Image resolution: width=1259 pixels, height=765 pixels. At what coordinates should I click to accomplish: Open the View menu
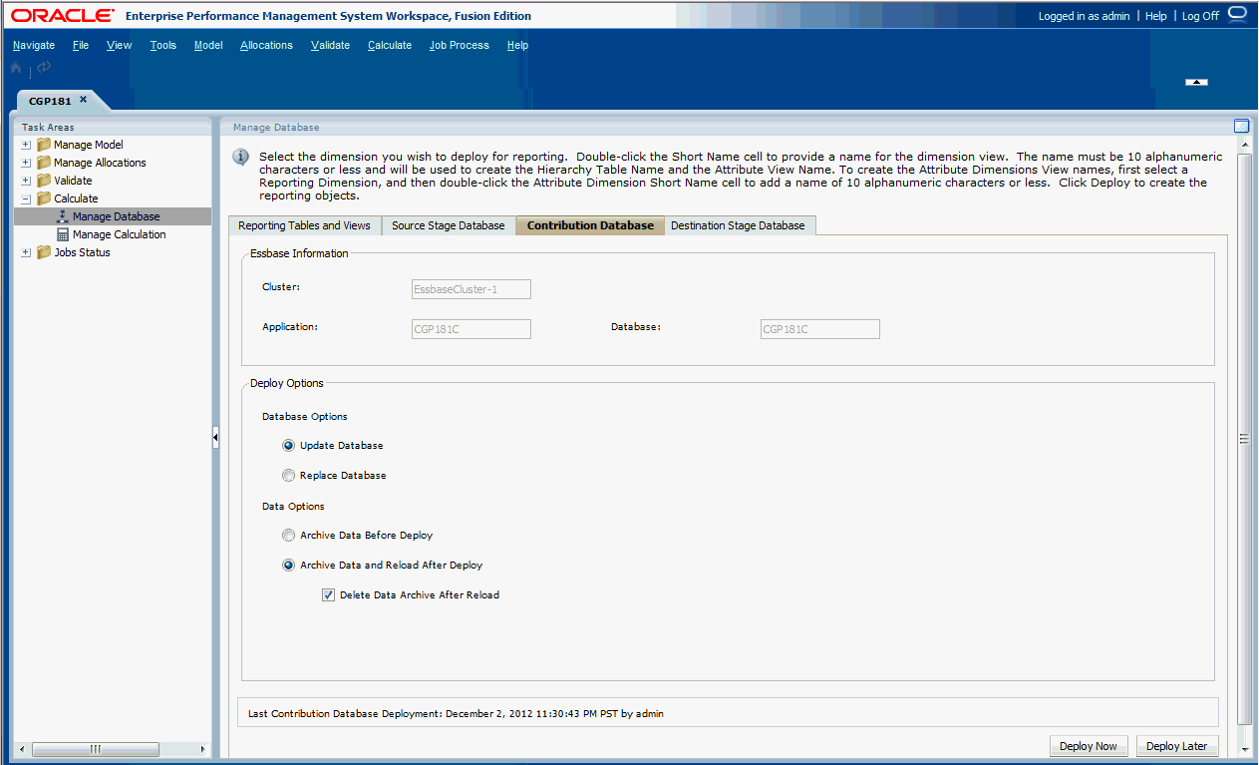119,45
